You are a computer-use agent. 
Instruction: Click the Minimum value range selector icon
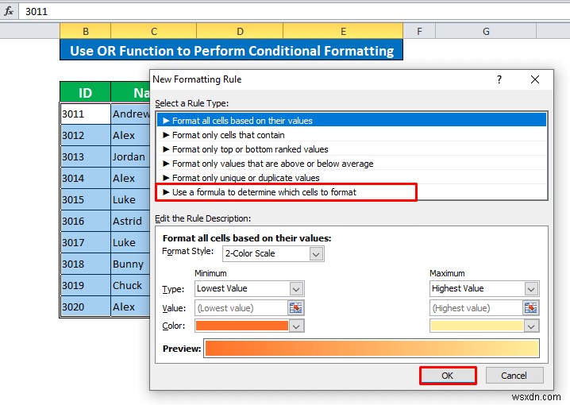click(x=295, y=308)
